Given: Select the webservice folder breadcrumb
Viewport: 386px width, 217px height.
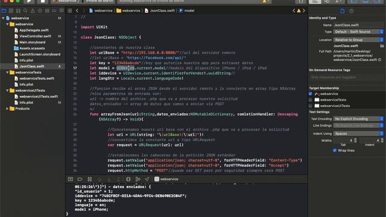Looking at the screenshot, I should [128, 11].
